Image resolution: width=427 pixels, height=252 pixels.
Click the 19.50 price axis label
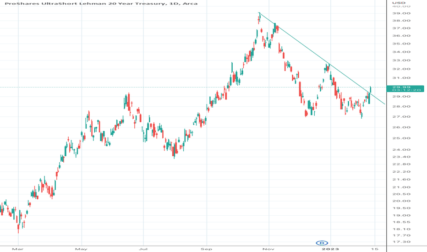click(x=401, y=208)
